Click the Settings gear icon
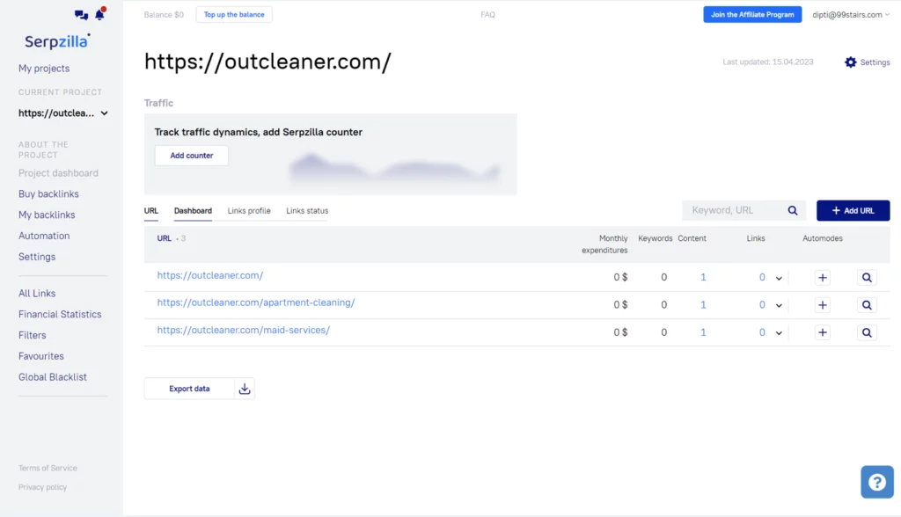The width and height of the screenshot is (901, 517). 851,62
